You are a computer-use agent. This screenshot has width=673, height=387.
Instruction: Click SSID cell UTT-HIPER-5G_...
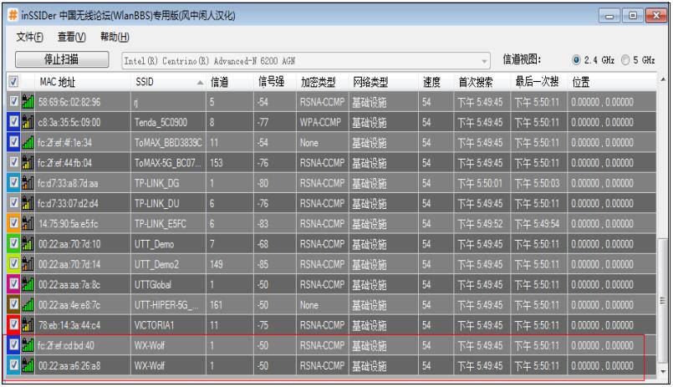[166, 305]
